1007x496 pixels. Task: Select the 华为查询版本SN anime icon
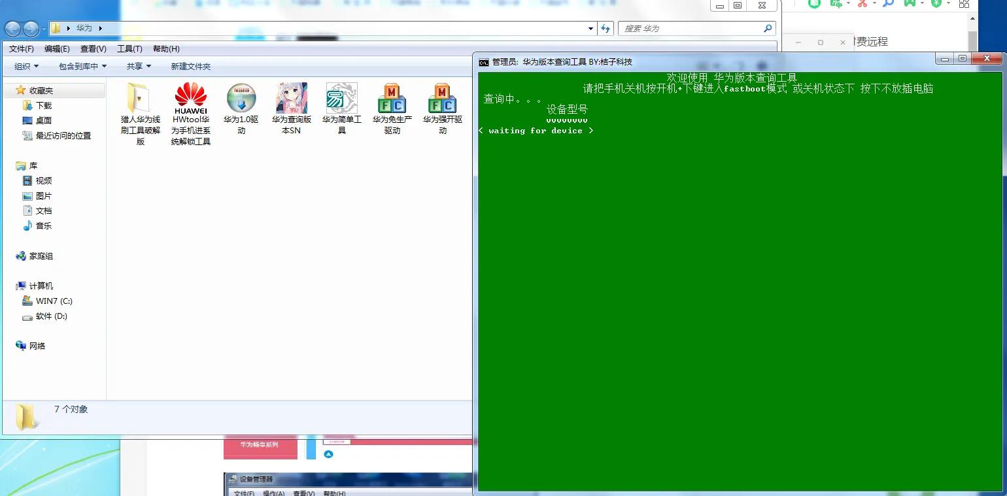(292, 98)
